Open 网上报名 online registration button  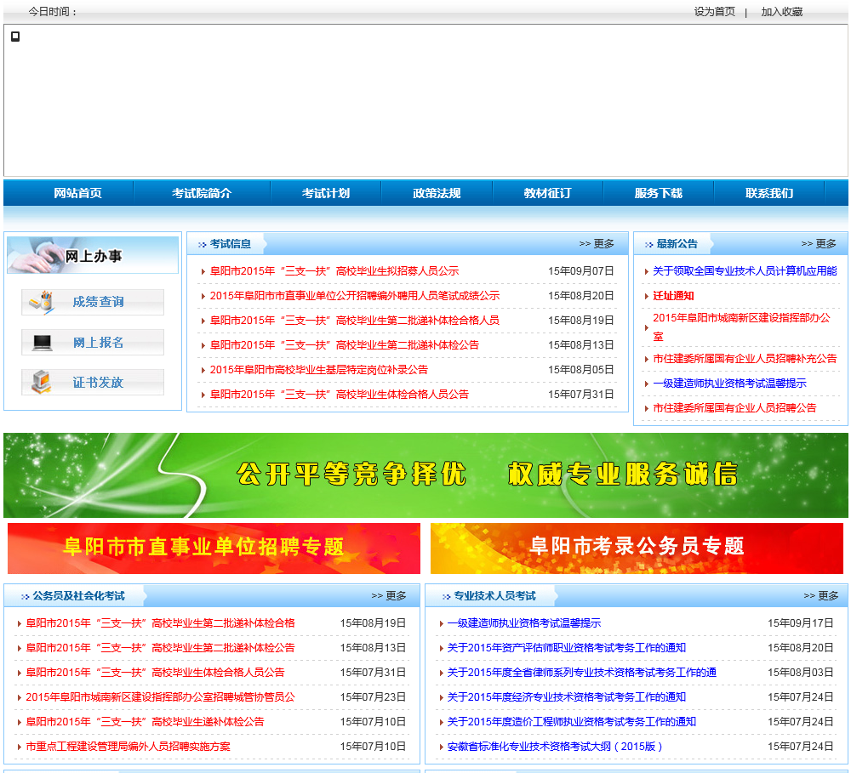93,343
